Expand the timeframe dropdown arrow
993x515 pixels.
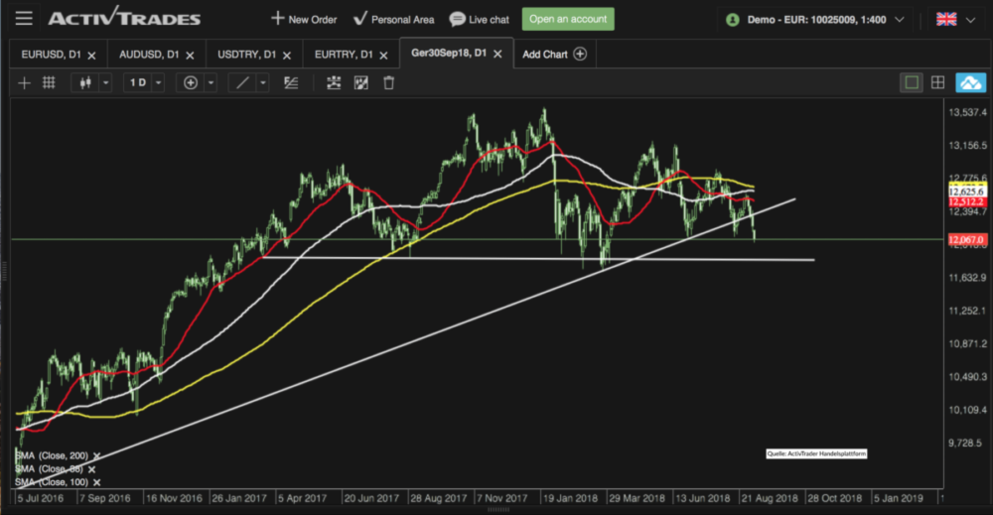(x=158, y=83)
